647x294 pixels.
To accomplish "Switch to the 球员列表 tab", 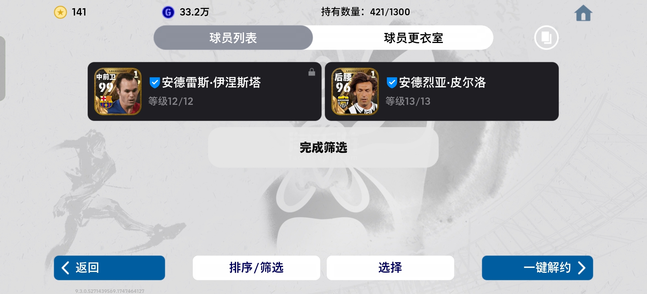I will pos(233,38).
